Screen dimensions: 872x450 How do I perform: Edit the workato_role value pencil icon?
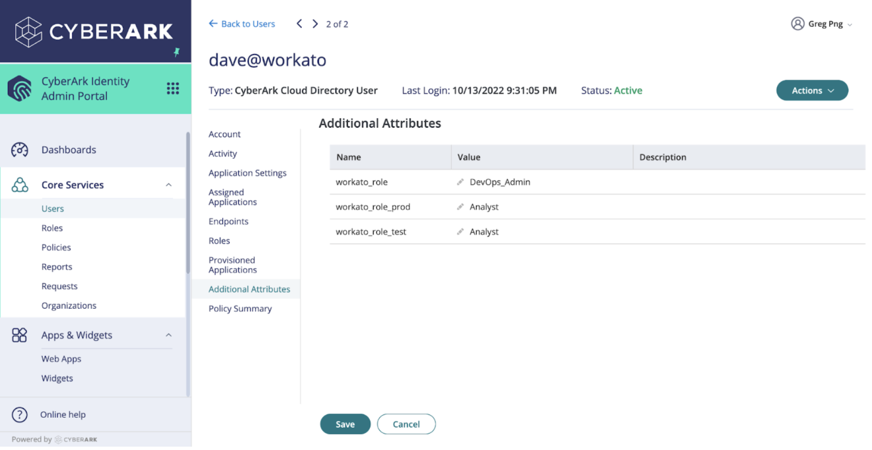click(460, 182)
